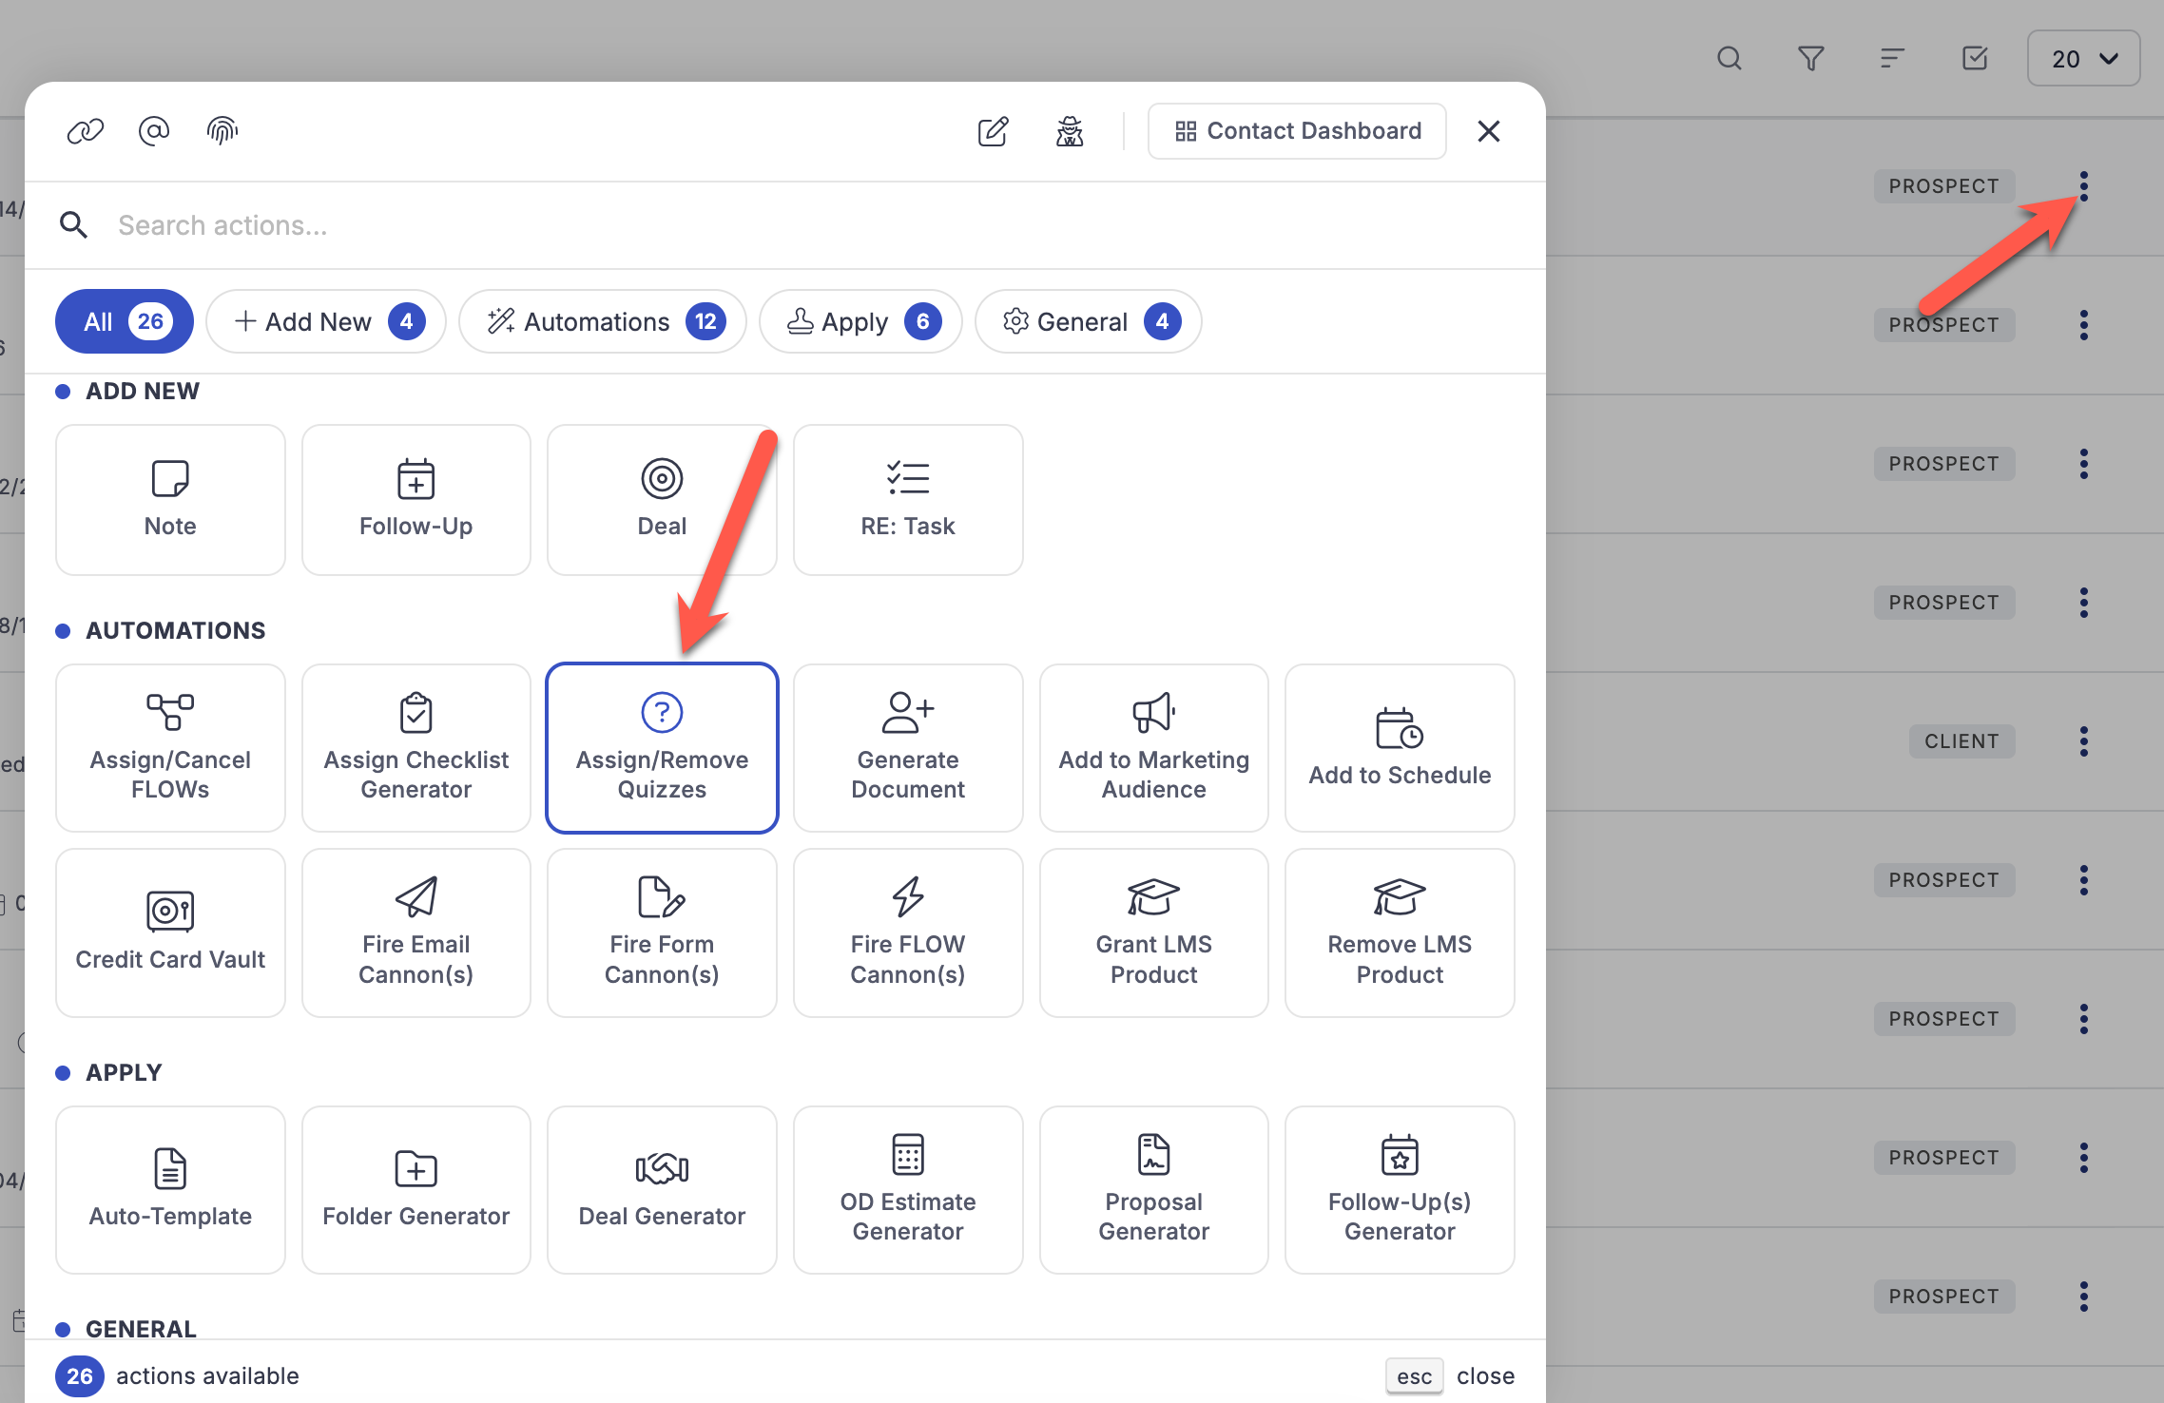Switch to the General filter tab
This screenshot has height=1403, width=2164.
[x=1089, y=321]
